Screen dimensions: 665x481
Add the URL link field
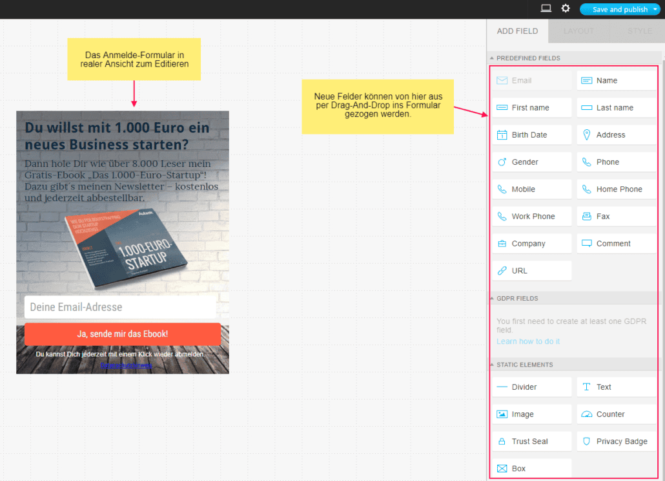click(532, 271)
